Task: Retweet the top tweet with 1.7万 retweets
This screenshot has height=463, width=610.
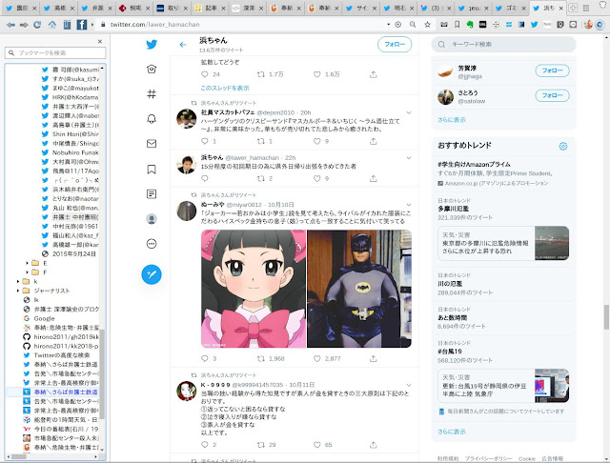Action: tap(261, 74)
